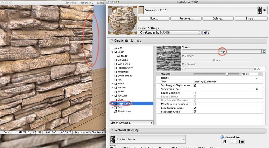Click the texture image load icon

(x=264, y=51)
